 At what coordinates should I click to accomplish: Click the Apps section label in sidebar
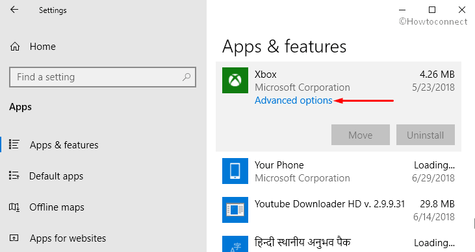click(20, 107)
